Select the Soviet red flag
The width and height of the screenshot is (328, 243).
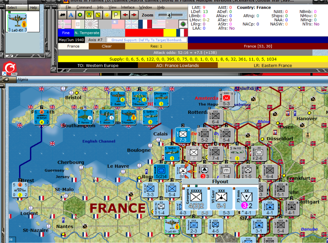pyautogui.click(x=171, y=24)
